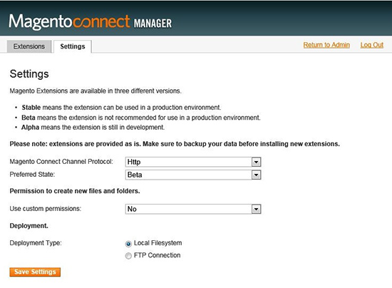Click the Magento Connect Manager logo
Screen dimensions: 392x288
(x=91, y=22)
